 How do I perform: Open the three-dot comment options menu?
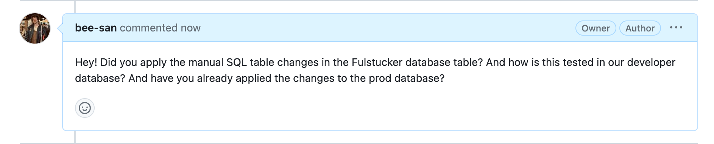click(x=676, y=28)
